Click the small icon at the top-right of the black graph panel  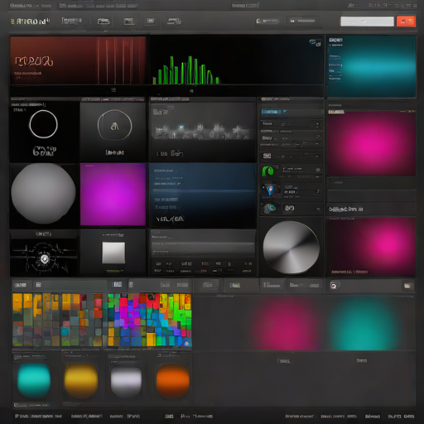(316, 43)
